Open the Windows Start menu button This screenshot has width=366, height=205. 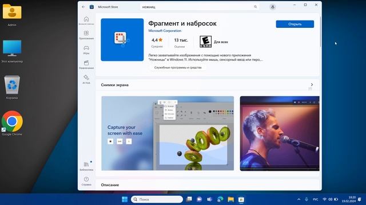click(125, 199)
